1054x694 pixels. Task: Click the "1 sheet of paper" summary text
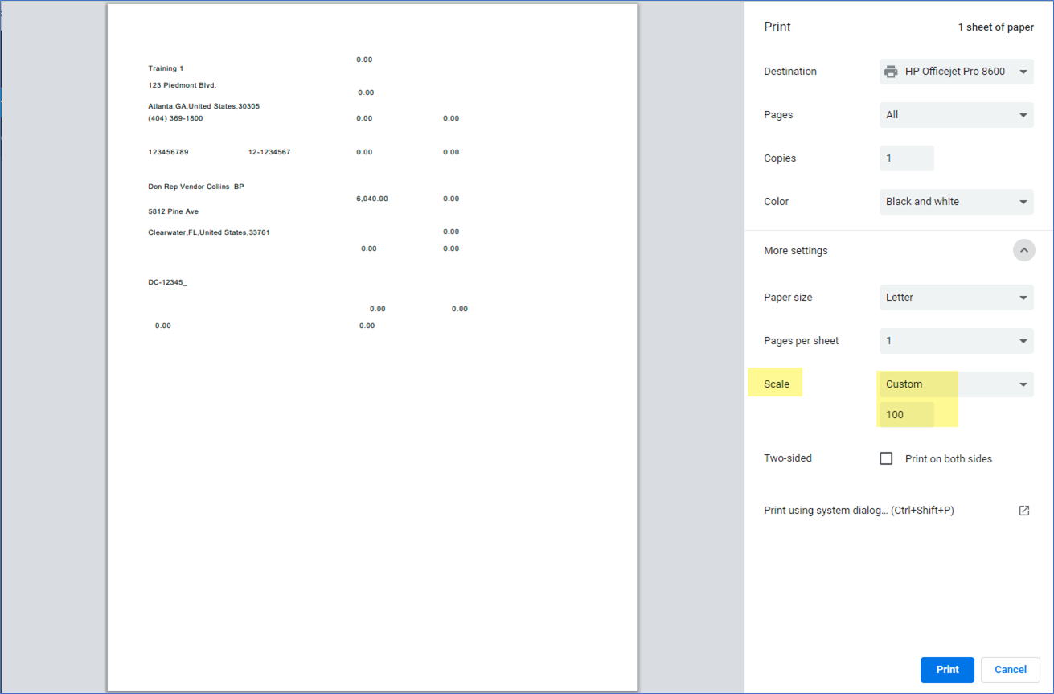point(995,27)
